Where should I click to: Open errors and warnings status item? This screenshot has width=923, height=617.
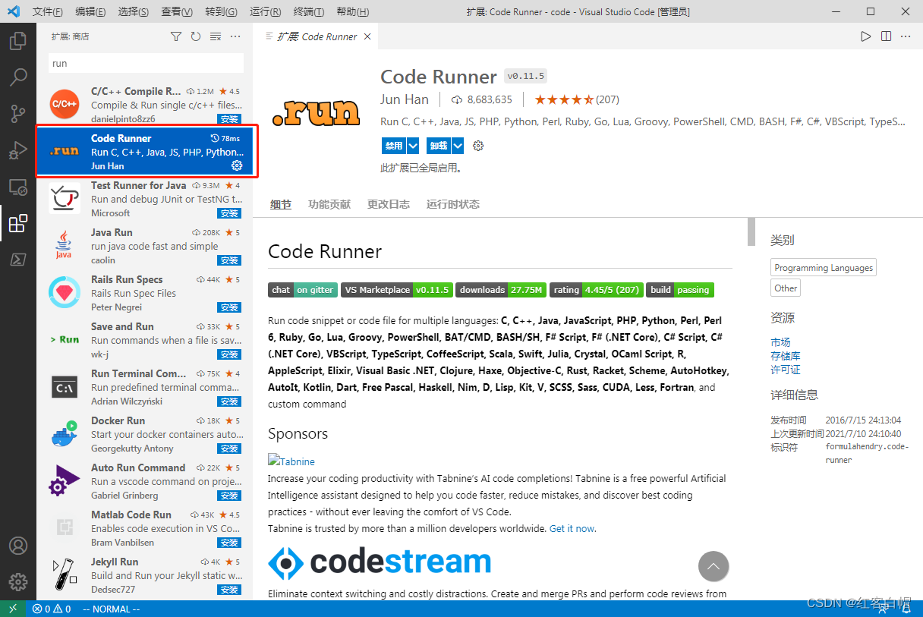click(x=52, y=609)
